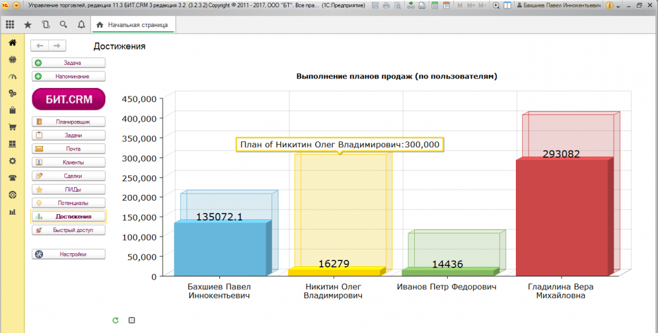Open Сделки
This screenshot has height=333, width=658.
click(68, 175)
